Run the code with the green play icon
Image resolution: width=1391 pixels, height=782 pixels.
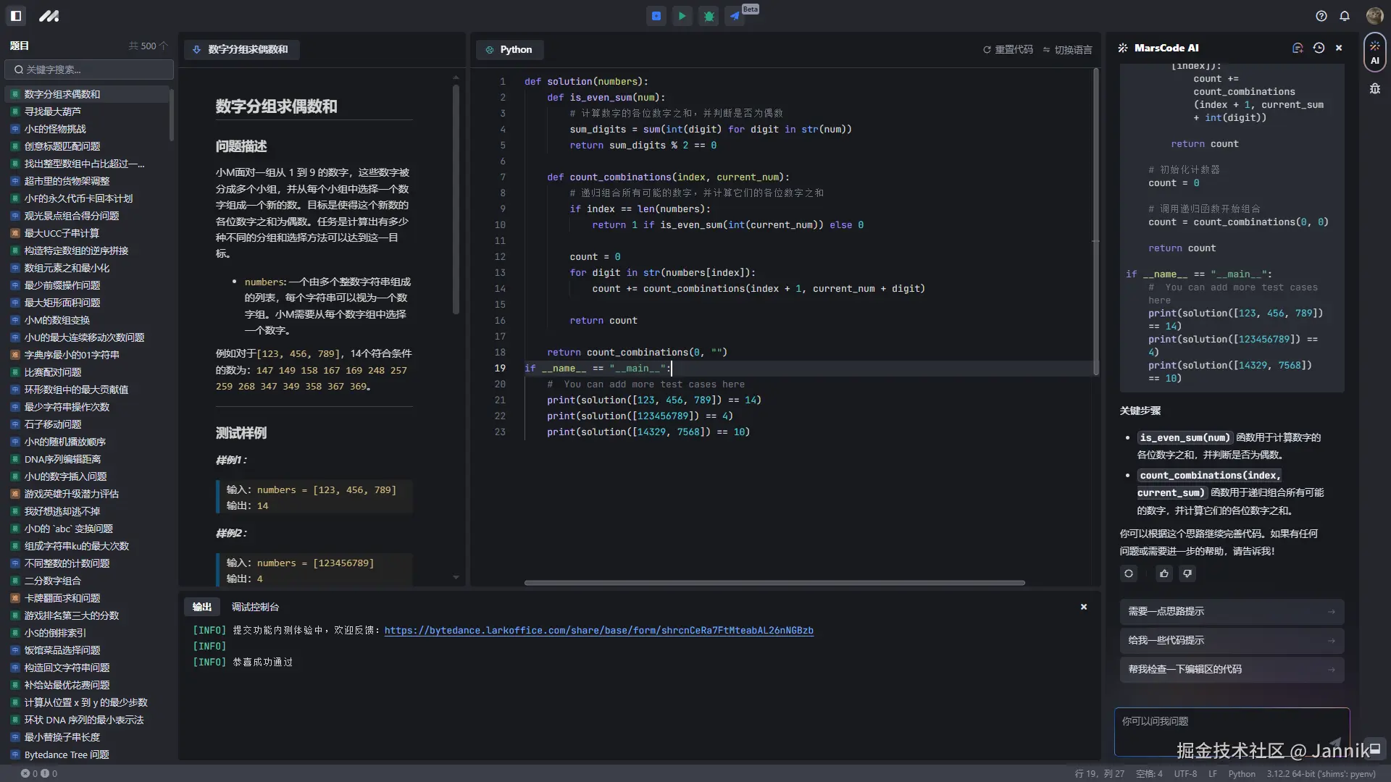tap(682, 16)
